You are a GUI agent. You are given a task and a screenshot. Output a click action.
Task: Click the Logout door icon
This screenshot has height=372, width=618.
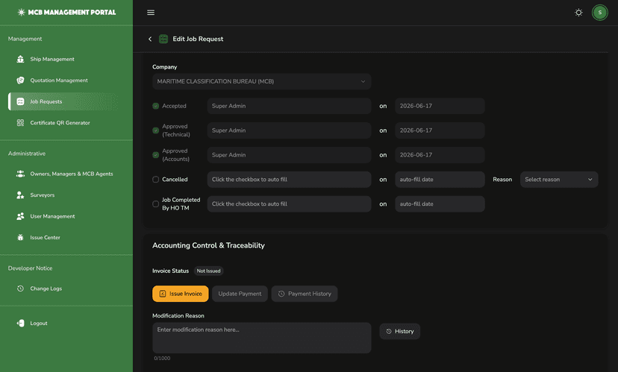point(20,324)
